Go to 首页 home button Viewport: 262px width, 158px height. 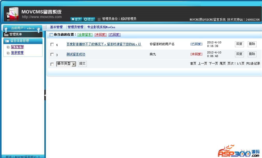click(76, 19)
